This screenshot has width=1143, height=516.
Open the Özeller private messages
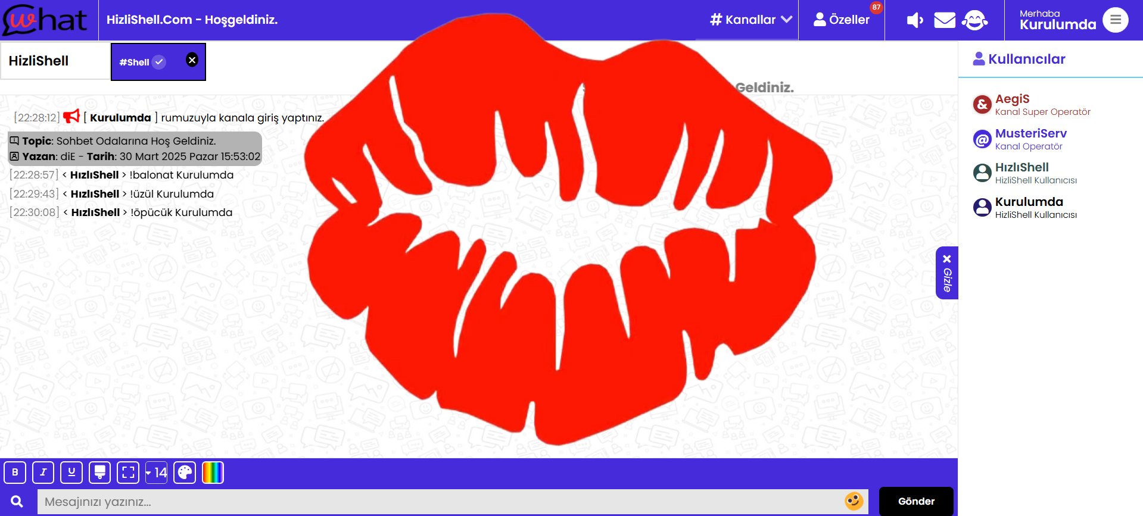[841, 20]
